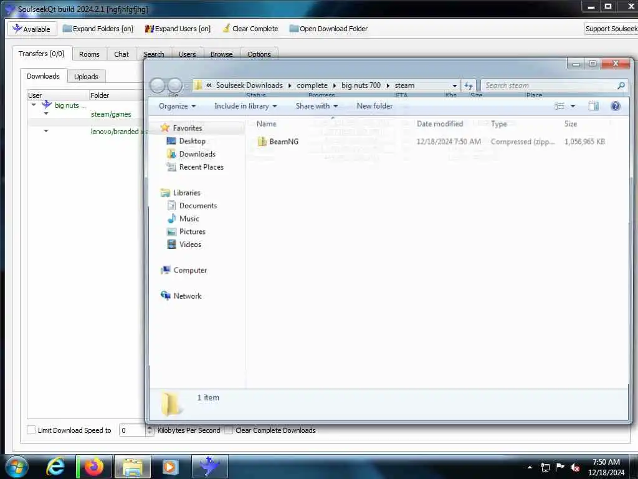Screen dimensions: 638x479
Task: Click the Soulseek taskbar icon
Action: click(209, 467)
